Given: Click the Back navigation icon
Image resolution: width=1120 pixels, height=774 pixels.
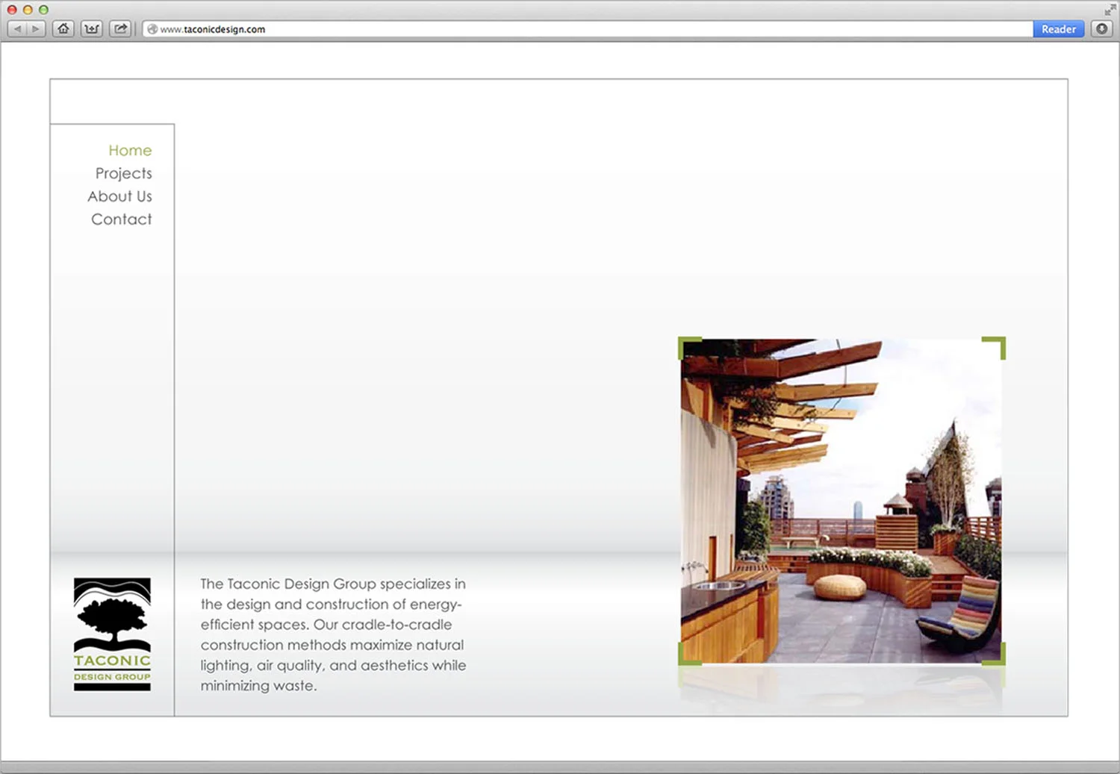Looking at the screenshot, I should click(x=16, y=28).
